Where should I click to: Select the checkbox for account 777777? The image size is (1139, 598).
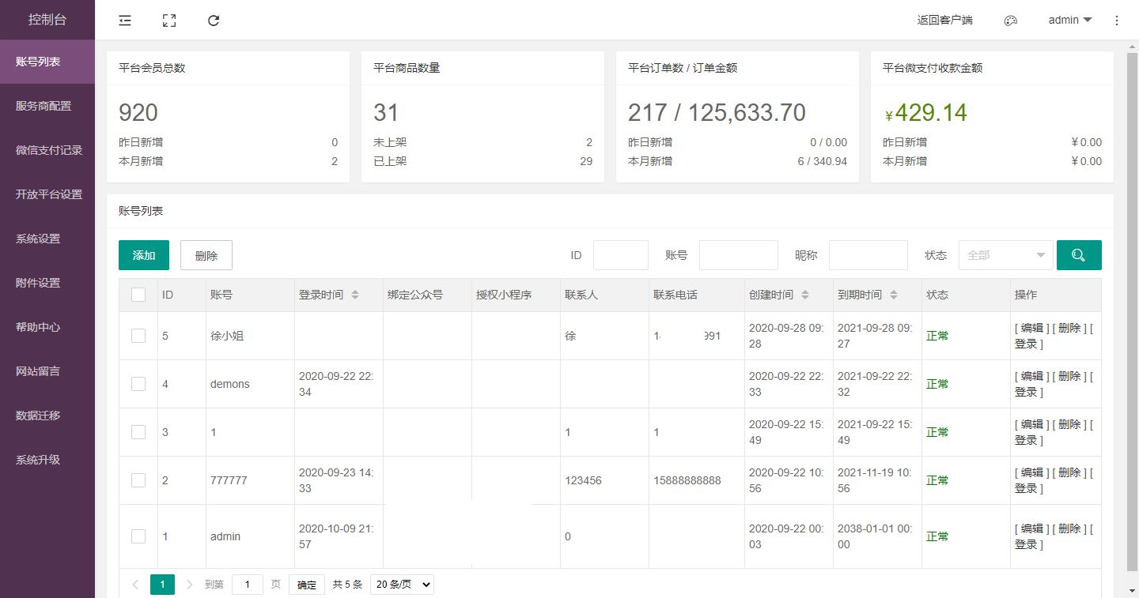point(138,480)
